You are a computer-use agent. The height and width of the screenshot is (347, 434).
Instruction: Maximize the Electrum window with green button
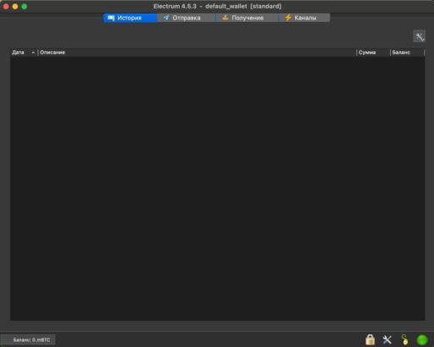[25, 6]
